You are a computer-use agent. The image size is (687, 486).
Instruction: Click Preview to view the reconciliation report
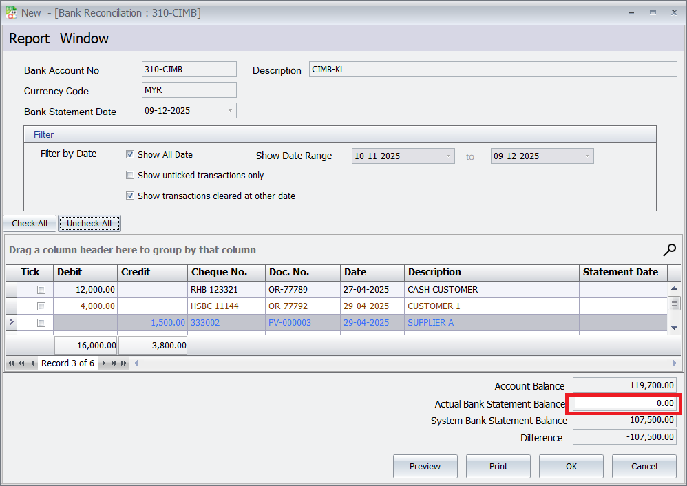point(425,466)
